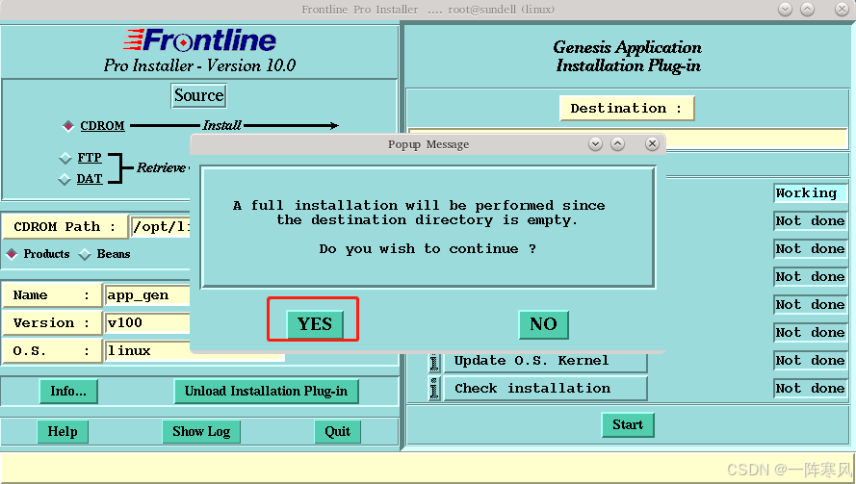Screen dimensions: 856x484
Task: Minimize the Popup Message dialog
Action: point(596,144)
